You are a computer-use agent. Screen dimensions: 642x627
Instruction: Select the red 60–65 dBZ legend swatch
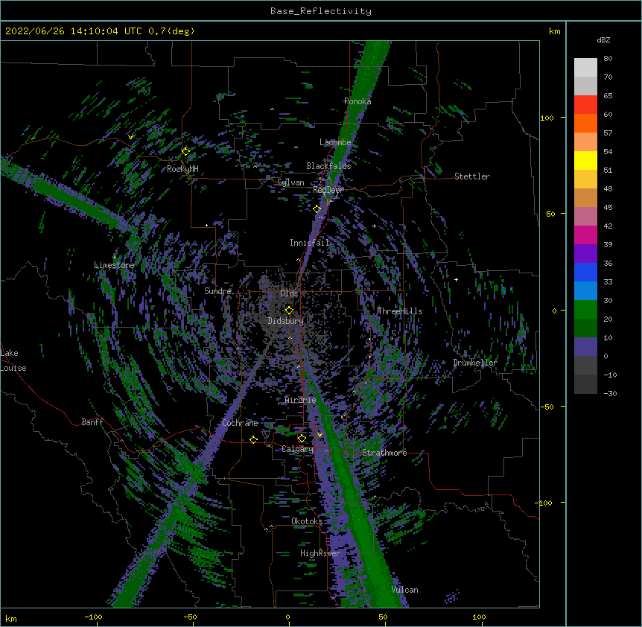pyautogui.click(x=585, y=105)
